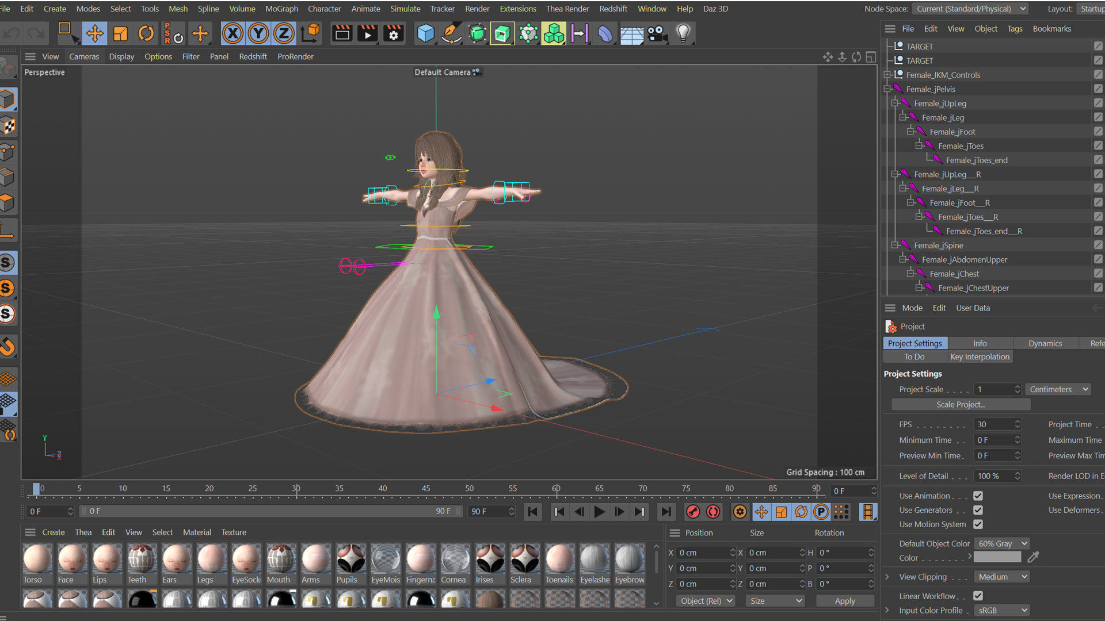The height and width of the screenshot is (621, 1105).
Task: Select the Rotate tool in top toolbar
Action: click(146, 33)
